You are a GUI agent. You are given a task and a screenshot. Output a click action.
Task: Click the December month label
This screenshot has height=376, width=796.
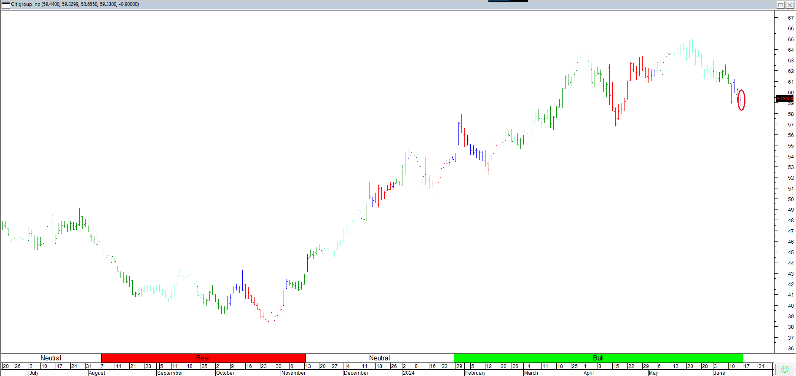(x=356, y=373)
